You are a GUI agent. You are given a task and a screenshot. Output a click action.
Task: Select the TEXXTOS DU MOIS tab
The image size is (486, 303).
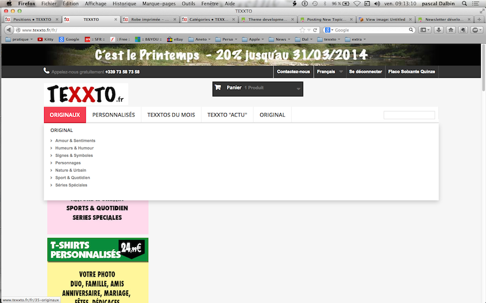tap(171, 115)
